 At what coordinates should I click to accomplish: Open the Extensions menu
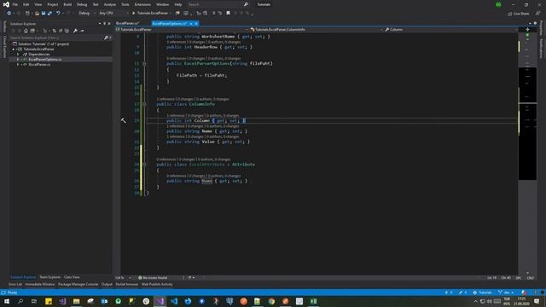142,4
